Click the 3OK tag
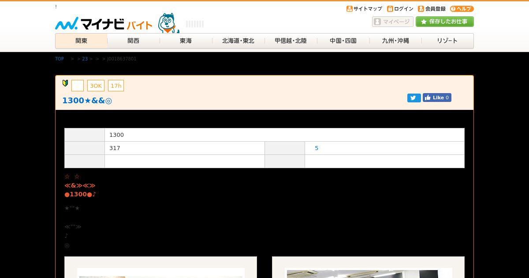 (96, 86)
